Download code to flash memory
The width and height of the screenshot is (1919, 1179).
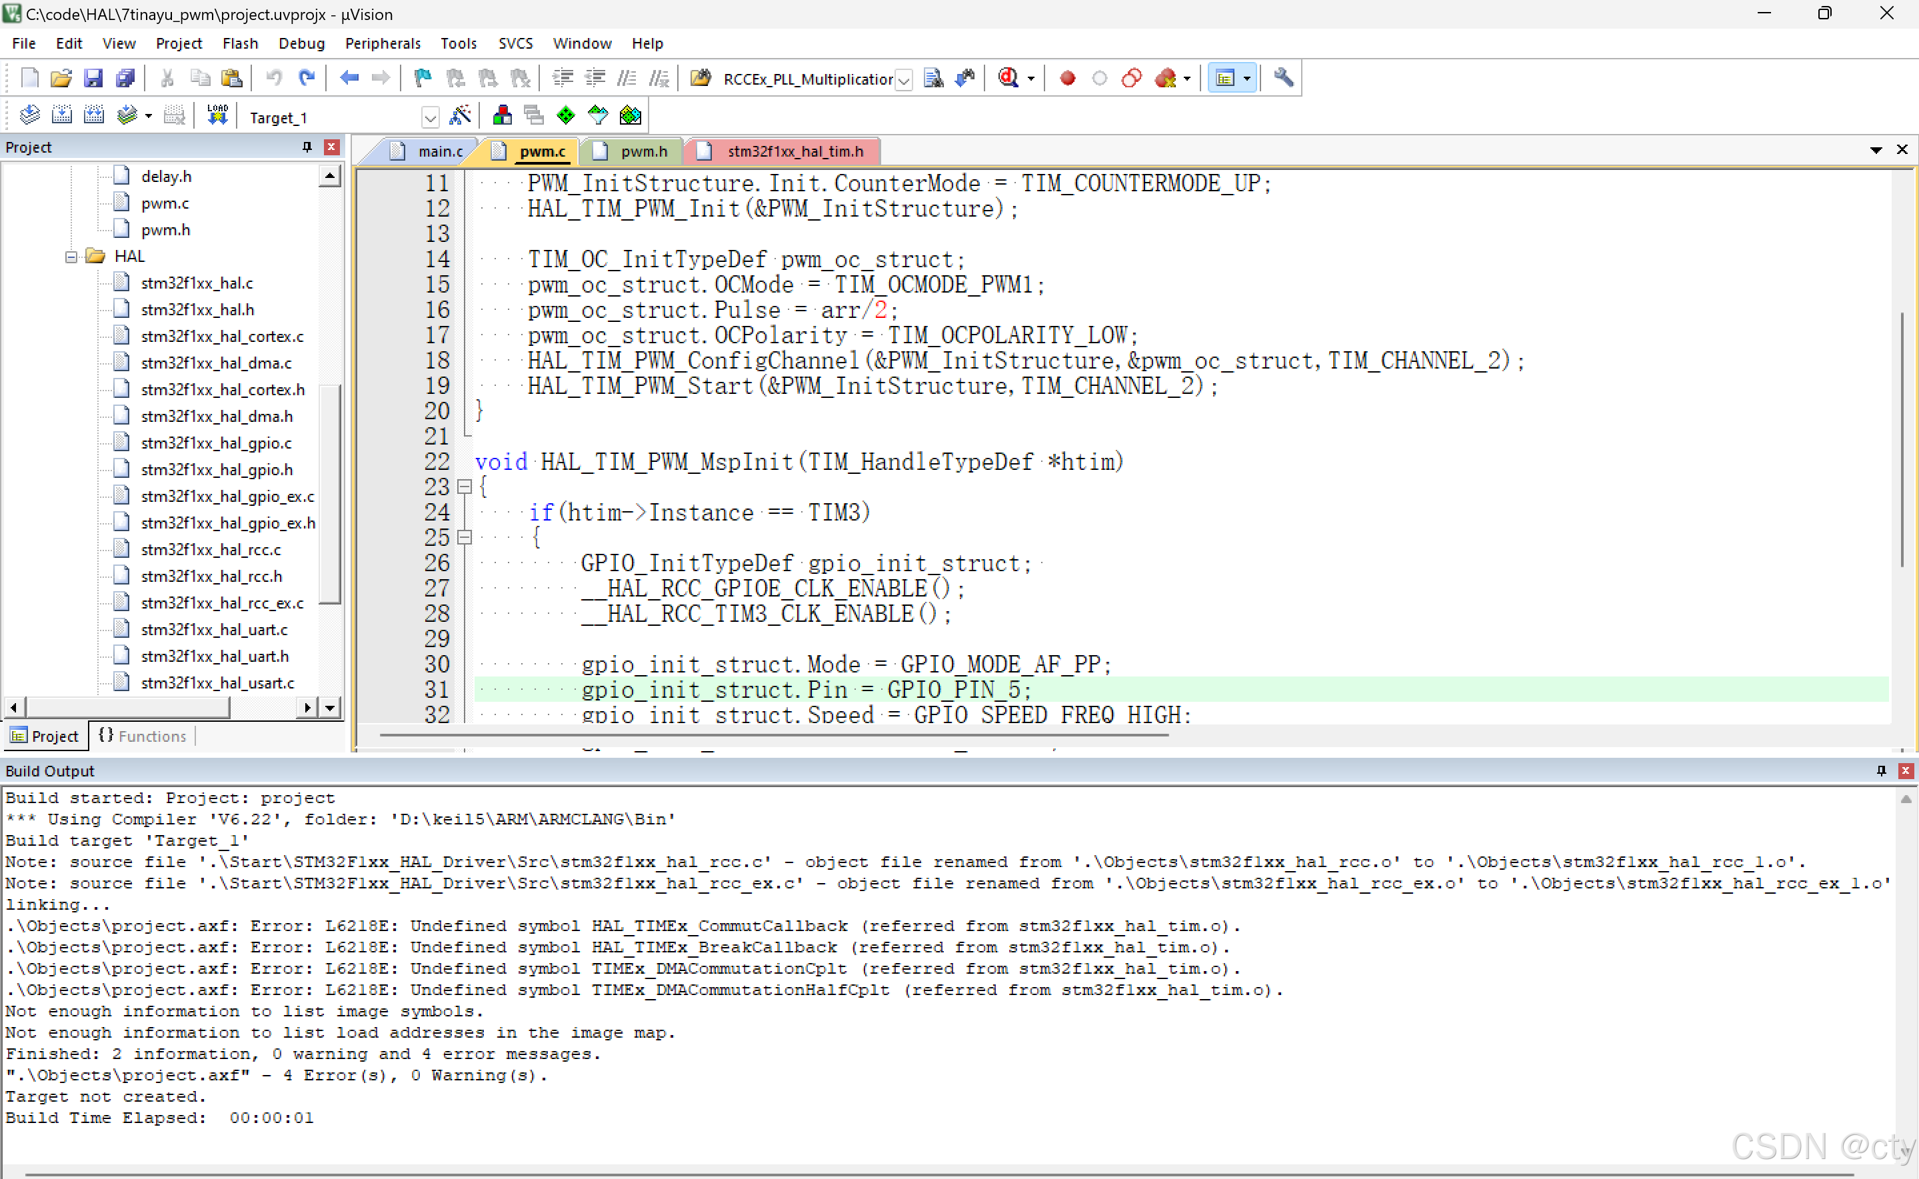217,115
